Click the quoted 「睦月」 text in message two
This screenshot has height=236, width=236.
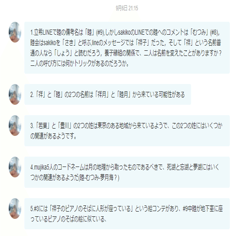click(x=123, y=94)
